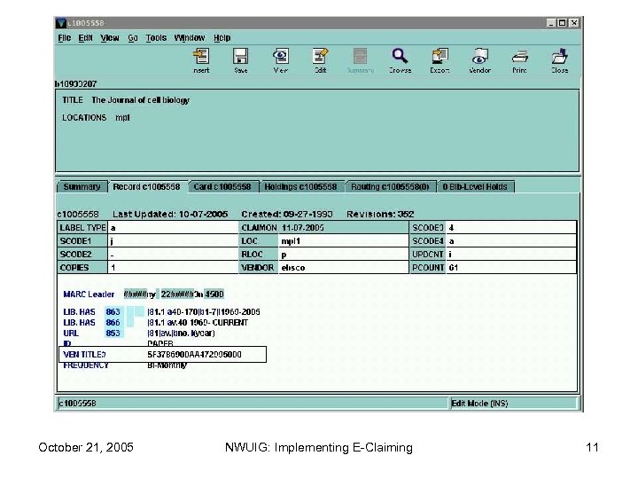This screenshot has height=479, width=638.
Task: Open the Help menu
Action: [x=222, y=38]
